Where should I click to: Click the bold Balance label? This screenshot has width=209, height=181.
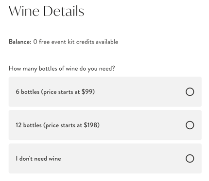click(x=20, y=42)
